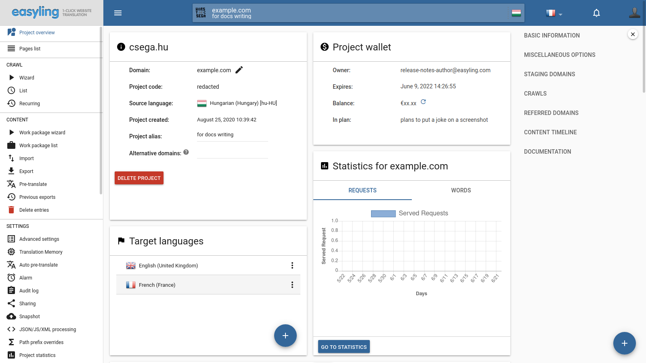646x363 pixels.
Task: Open Translation Memory settings
Action: (41, 252)
